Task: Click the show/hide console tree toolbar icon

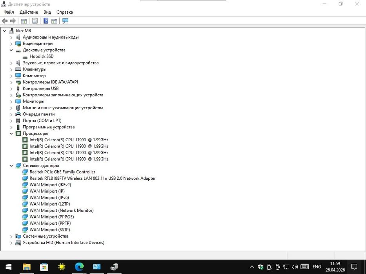Action: 24,21
